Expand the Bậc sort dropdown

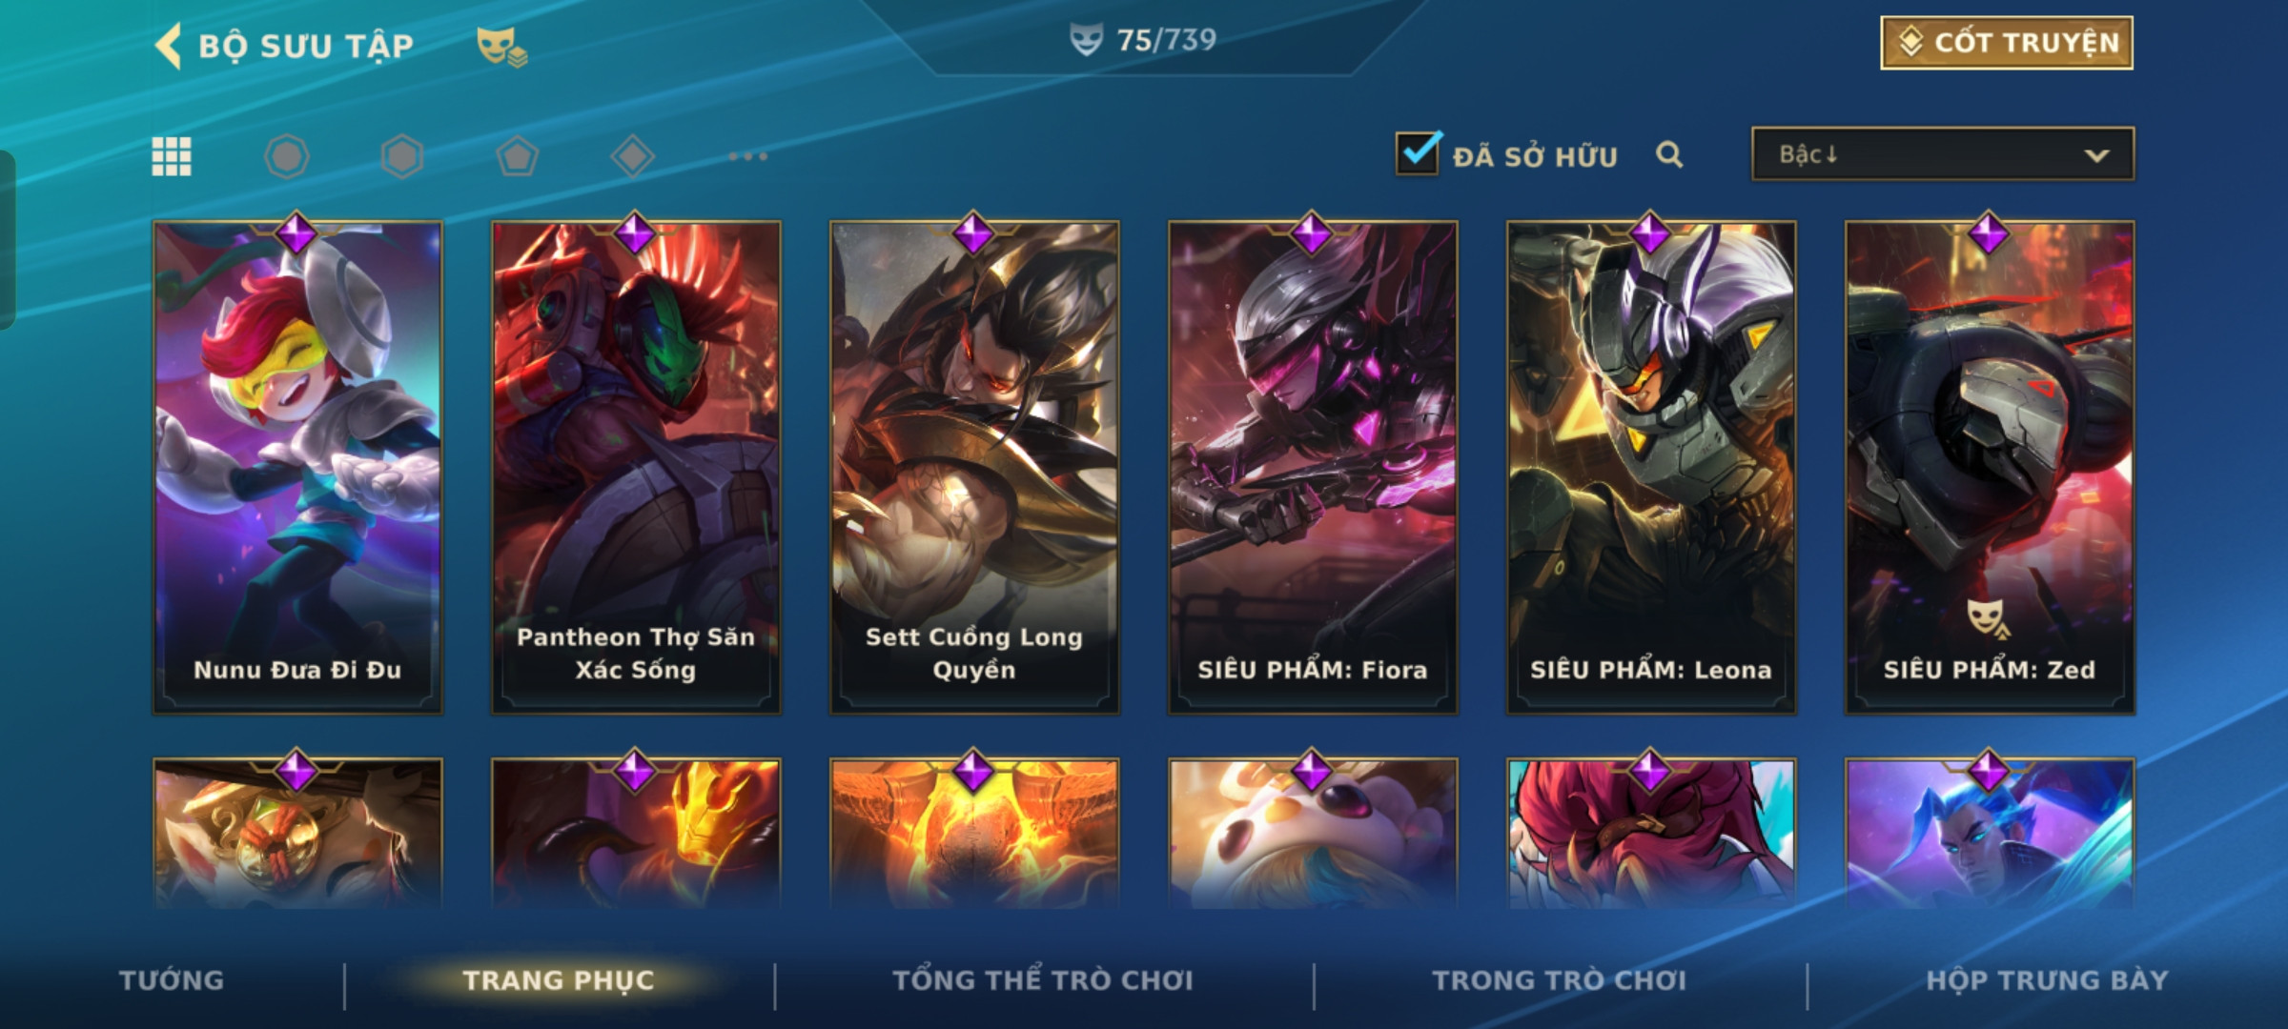(1943, 154)
